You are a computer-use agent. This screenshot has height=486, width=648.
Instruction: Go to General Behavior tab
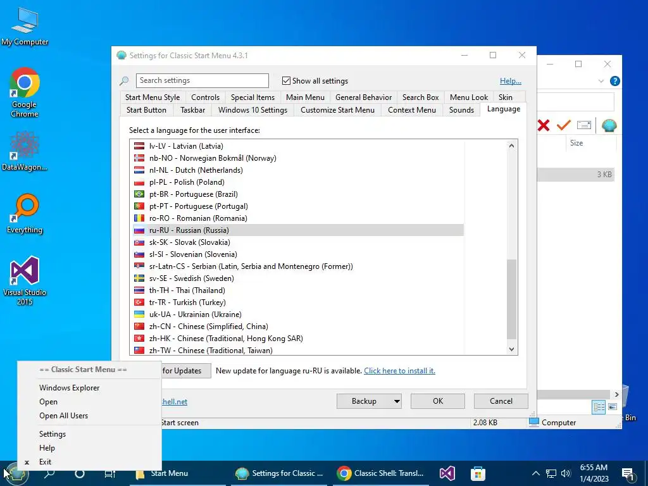click(363, 97)
